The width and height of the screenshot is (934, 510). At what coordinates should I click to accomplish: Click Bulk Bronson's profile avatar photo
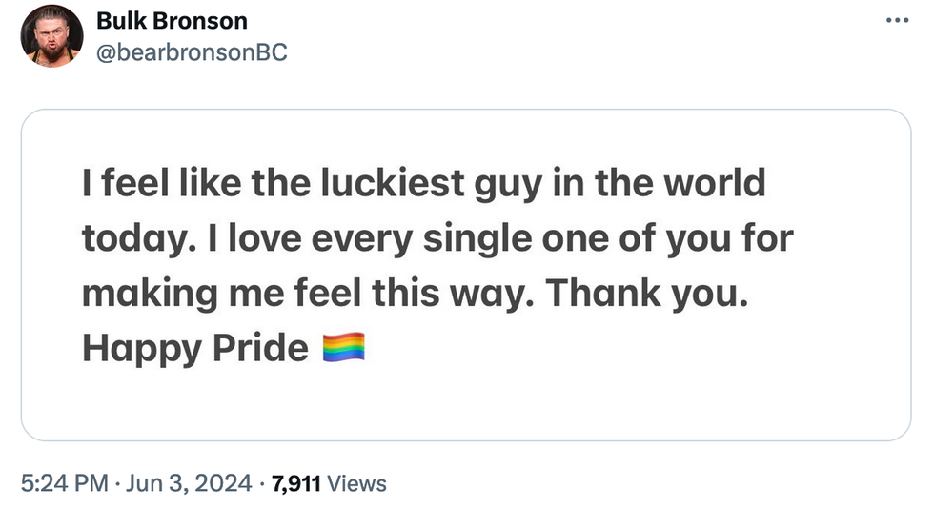tap(51, 35)
